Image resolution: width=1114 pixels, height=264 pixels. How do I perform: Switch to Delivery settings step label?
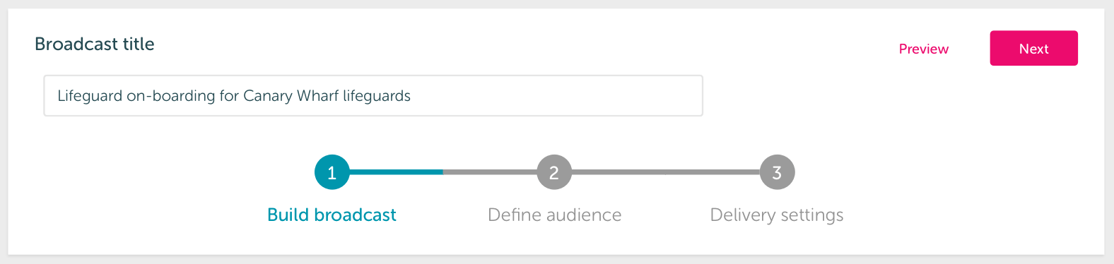777,215
